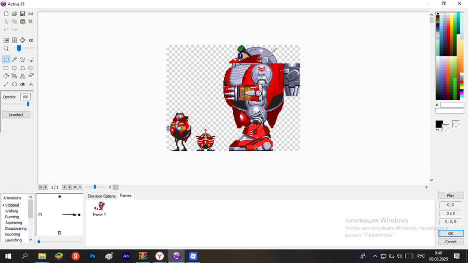Toggle the transparent color swatch
Image resolution: width=468 pixels, height=263 pixels.
[x=456, y=124]
